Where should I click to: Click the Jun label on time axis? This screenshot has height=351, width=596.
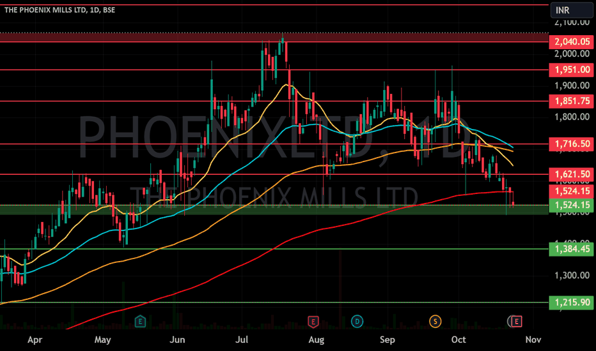[177, 340]
